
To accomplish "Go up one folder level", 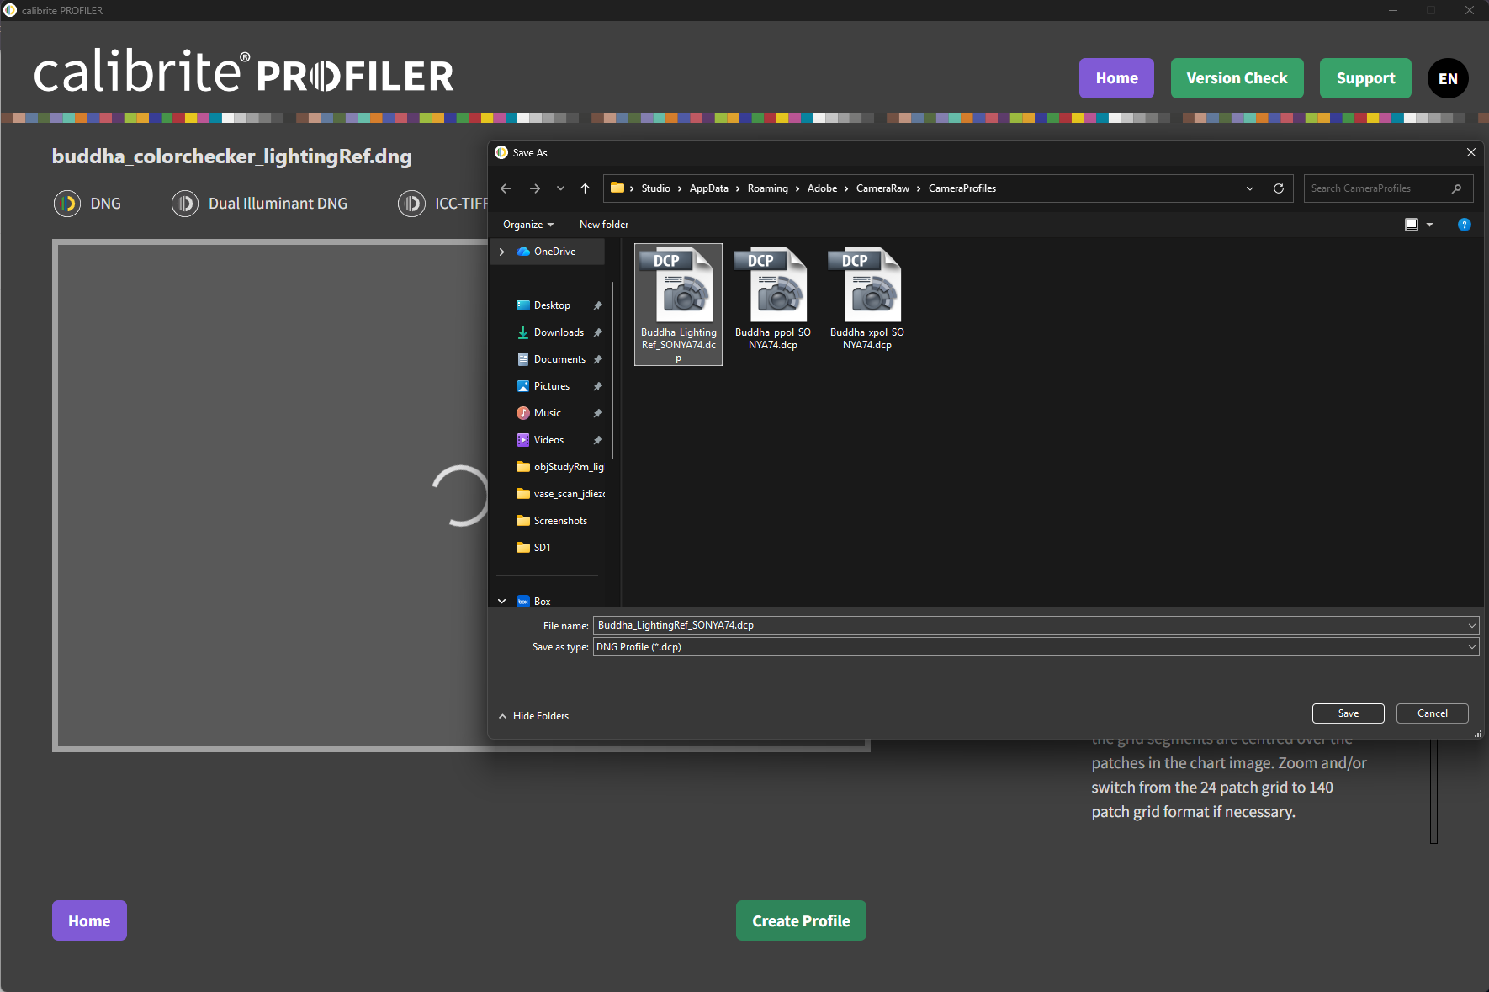I will tap(585, 188).
